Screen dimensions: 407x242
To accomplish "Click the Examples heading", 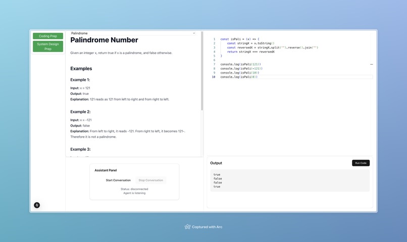I will pos(81,69).
